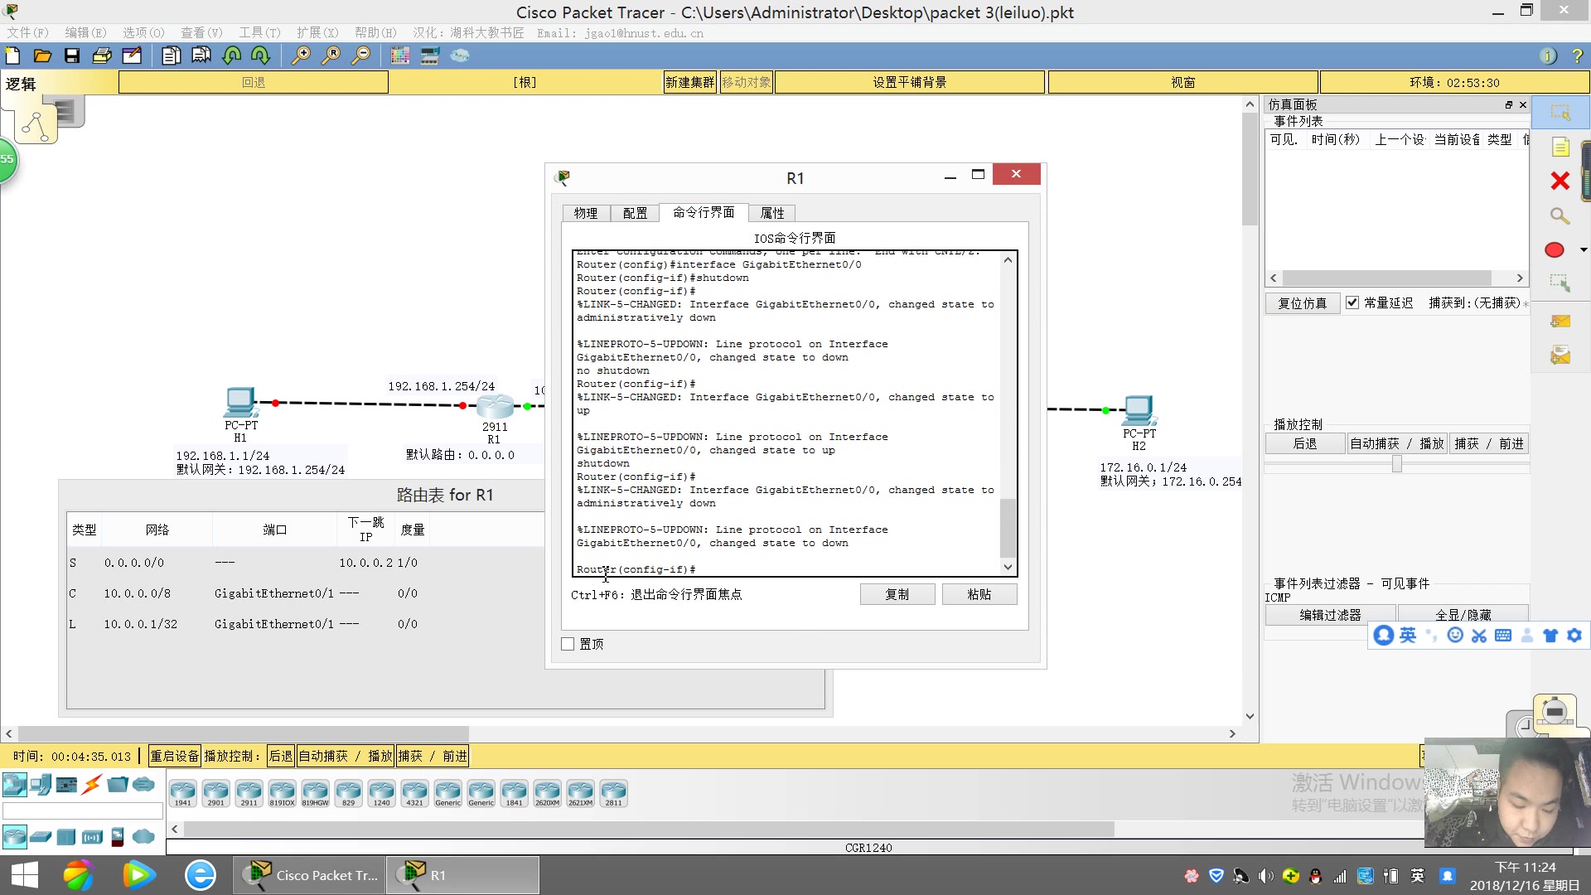Viewport: 1591px width, 895px height.
Task: Choose the 2911 router device
Action: pyautogui.click(x=249, y=793)
